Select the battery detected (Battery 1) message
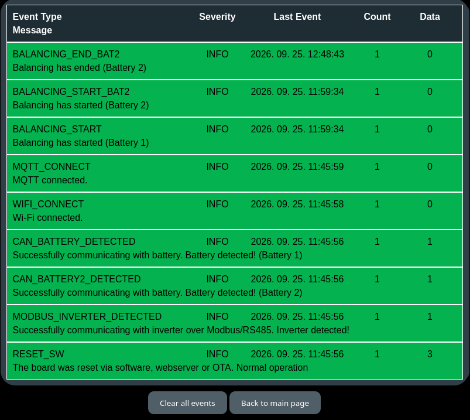Screen dimensions: 470x420 [x=157, y=255]
